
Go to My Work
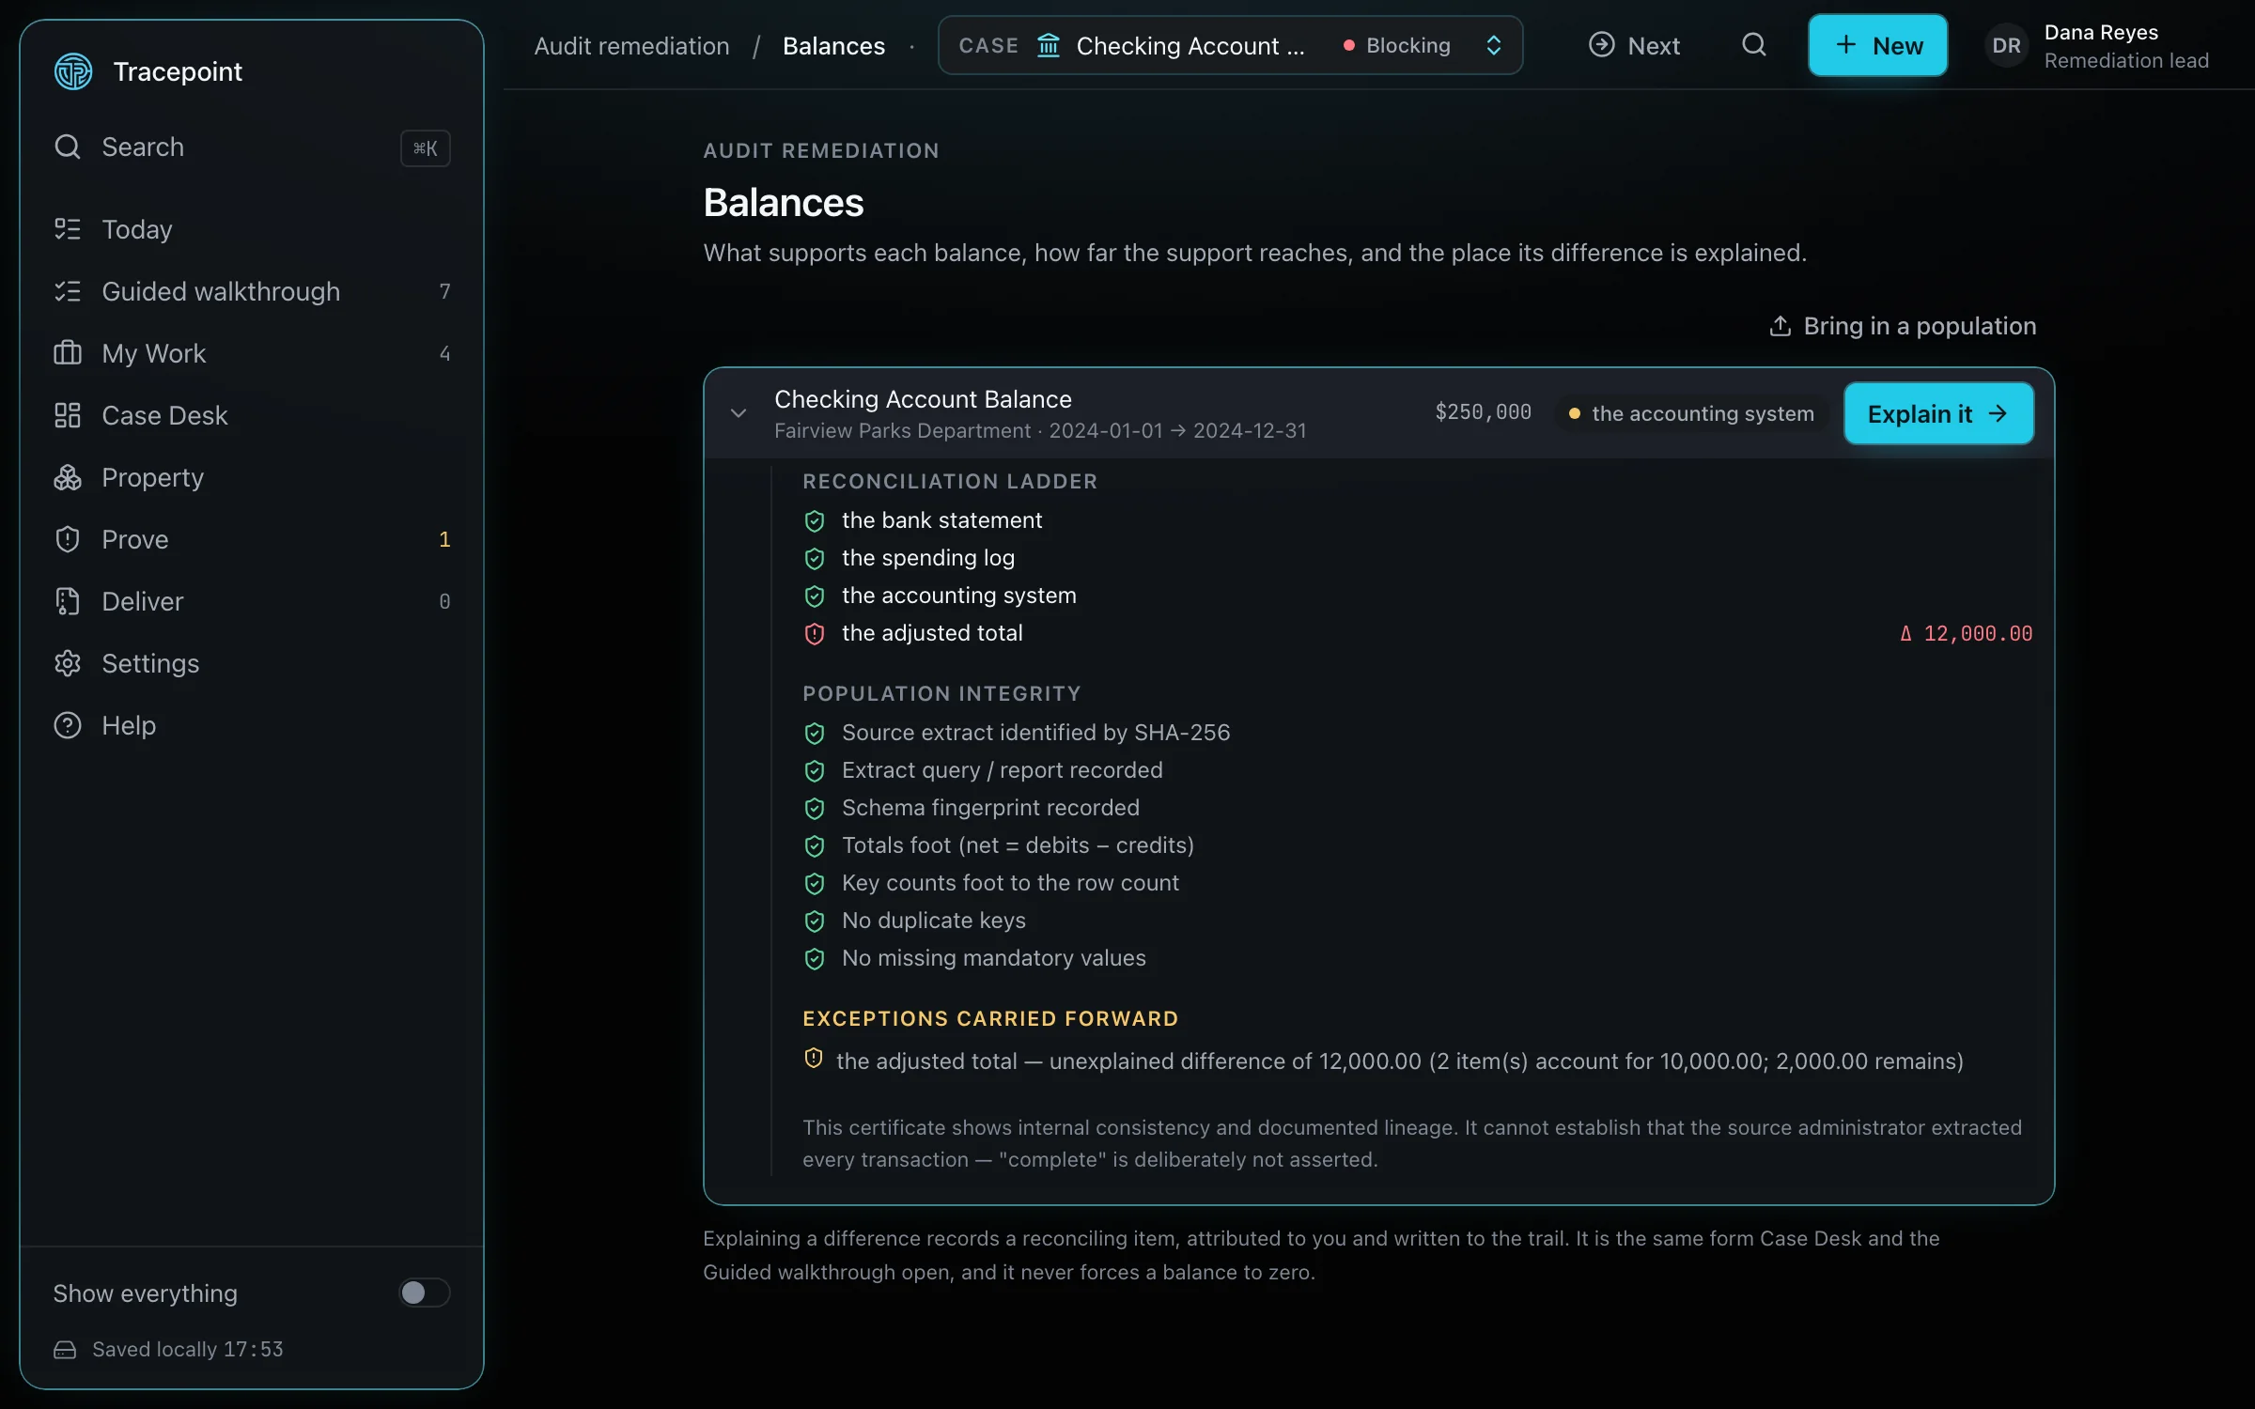pyautogui.click(x=252, y=353)
